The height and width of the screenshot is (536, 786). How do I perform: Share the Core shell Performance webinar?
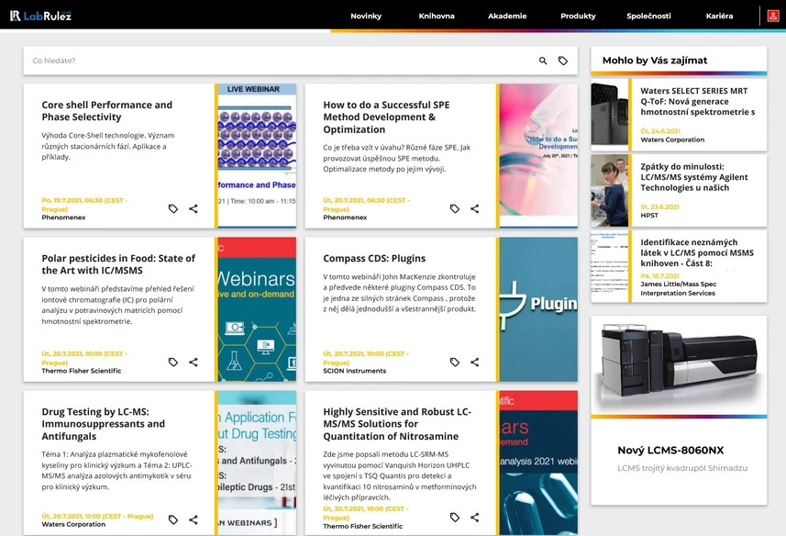(x=193, y=208)
